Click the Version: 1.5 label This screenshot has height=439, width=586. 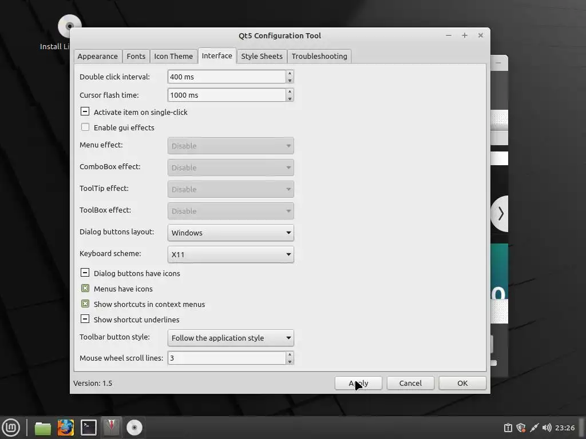(x=93, y=383)
